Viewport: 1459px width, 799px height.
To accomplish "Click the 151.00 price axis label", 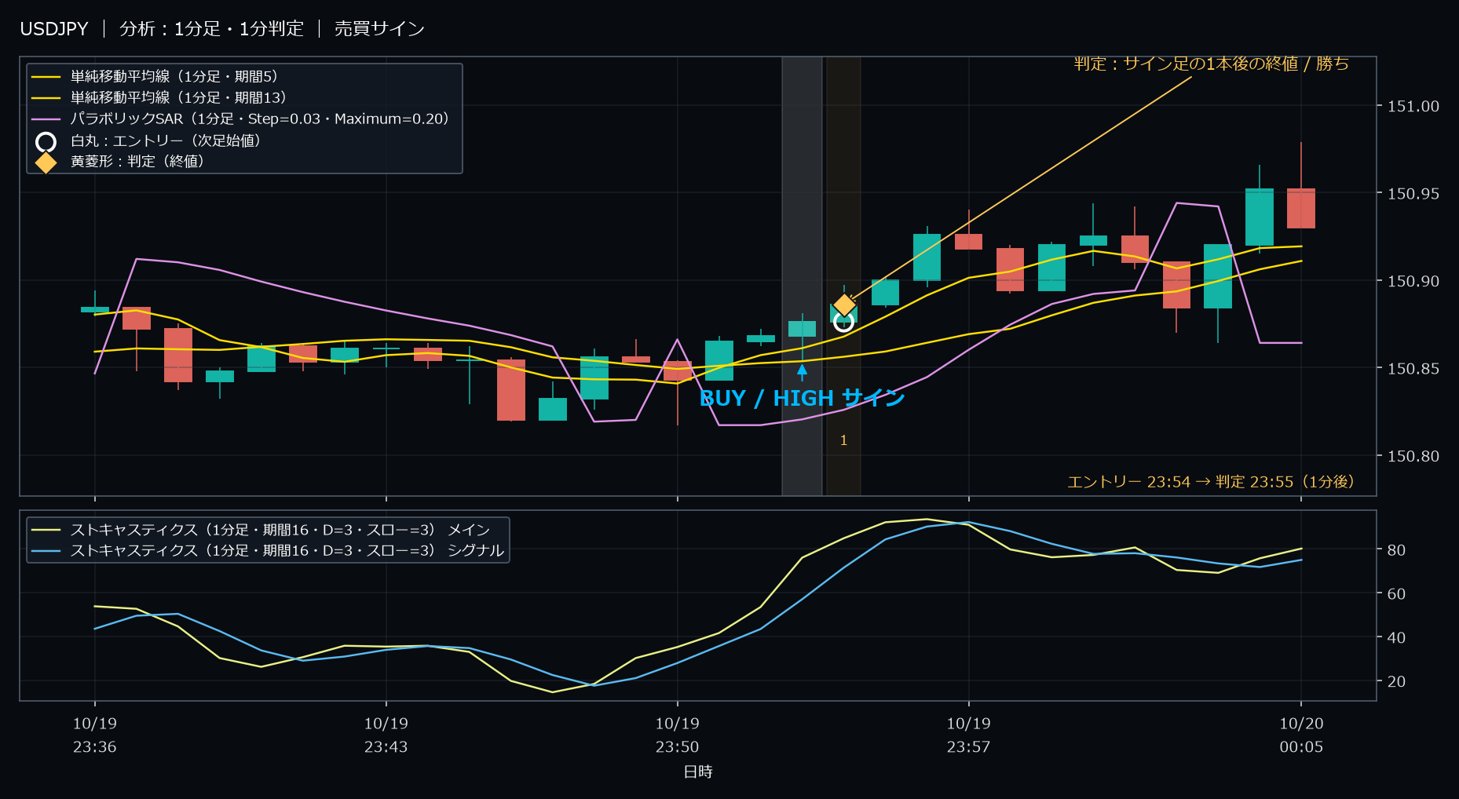I will [x=1413, y=106].
